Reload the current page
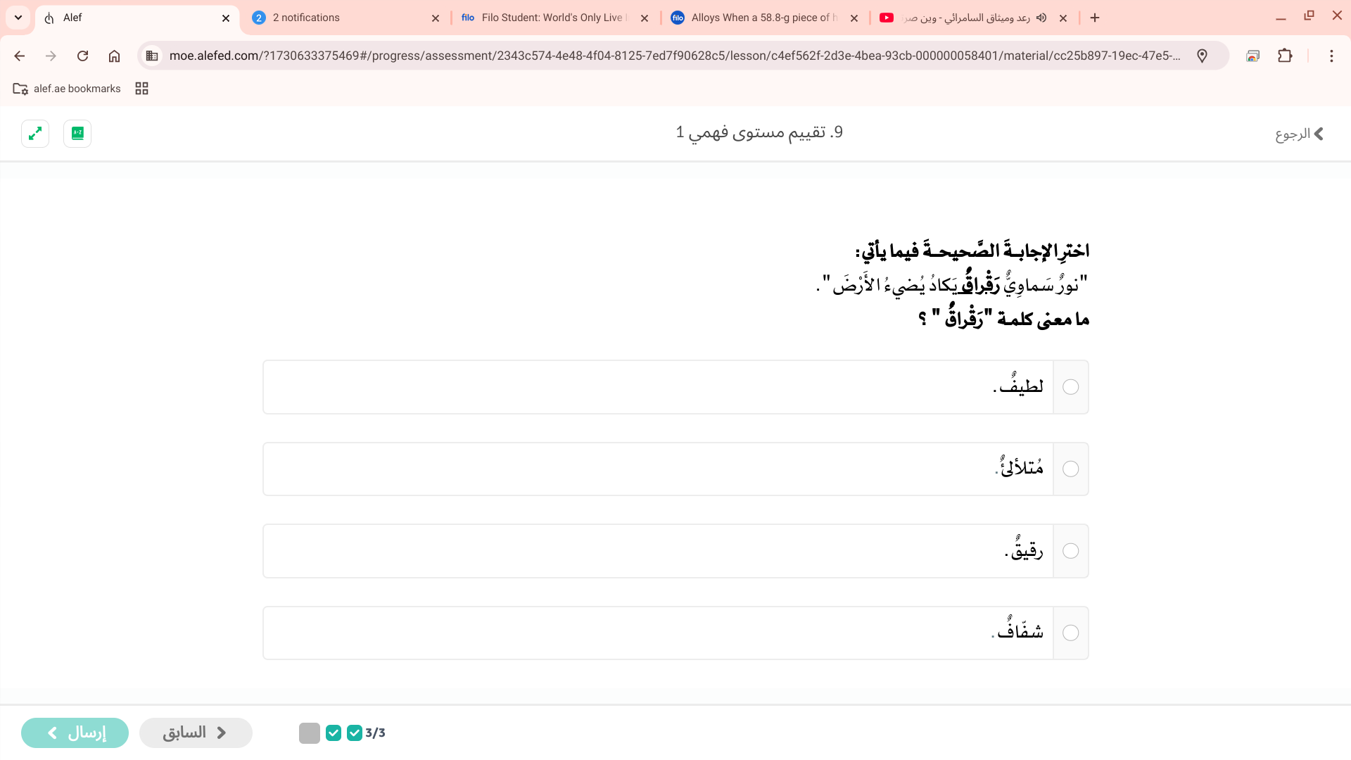 coord(83,56)
